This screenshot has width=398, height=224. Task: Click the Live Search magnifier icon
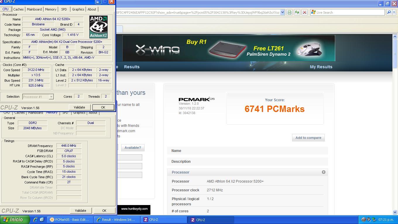(x=389, y=12)
